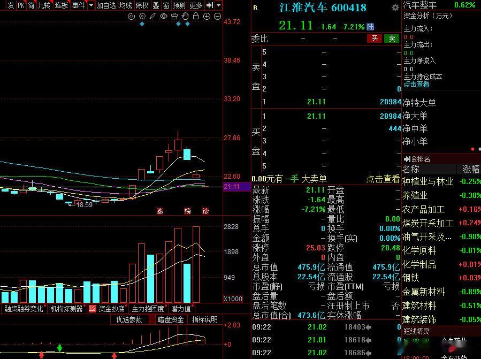Switch to 机构探测器 indicator tab
Viewport: 481px width, 359px height.
click(x=66, y=309)
